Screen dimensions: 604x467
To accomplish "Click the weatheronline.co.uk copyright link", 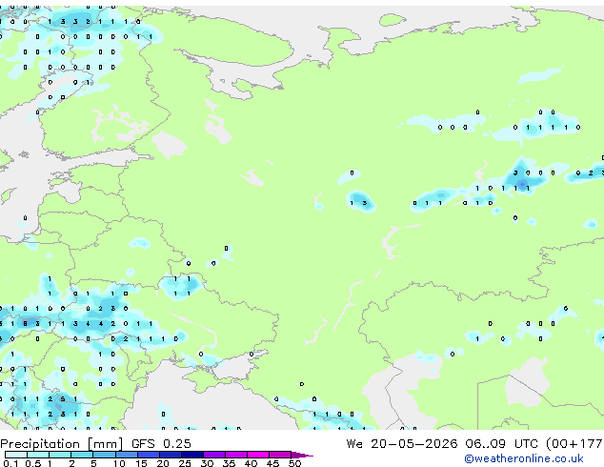I will [x=524, y=458].
